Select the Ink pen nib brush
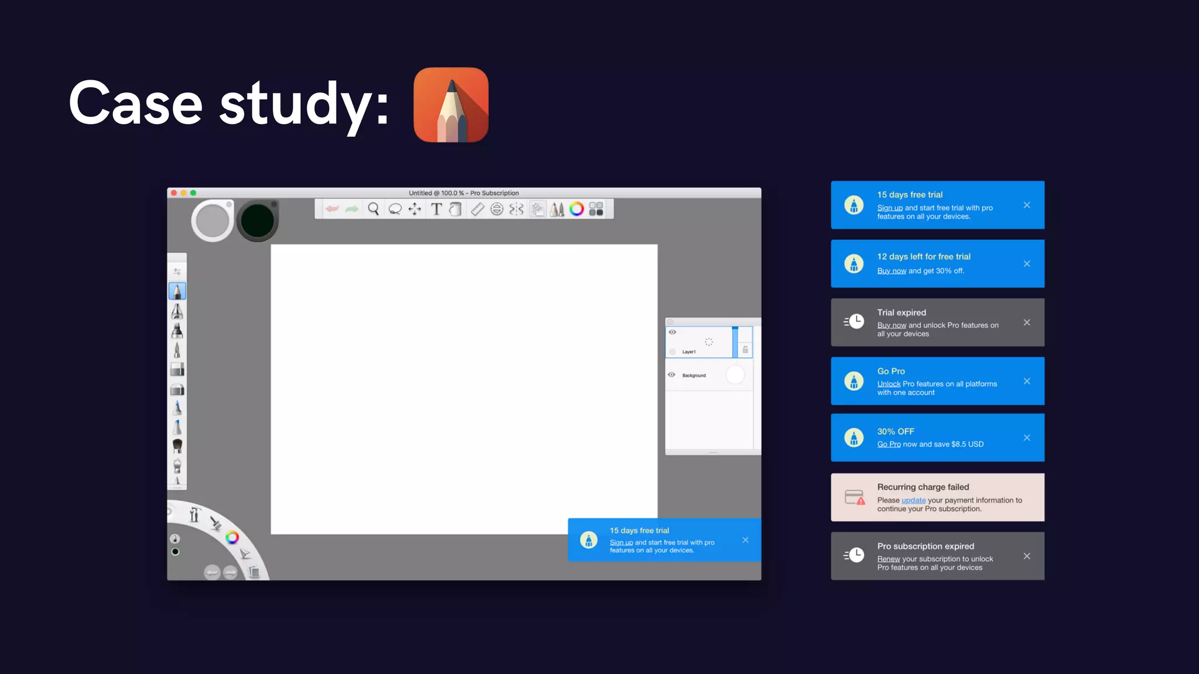Screen dimensions: 1199x674 coord(177,350)
